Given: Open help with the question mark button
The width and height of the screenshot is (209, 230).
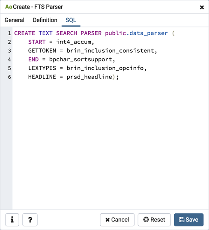Looking at the screenshot, I should (x=30, y=220).
